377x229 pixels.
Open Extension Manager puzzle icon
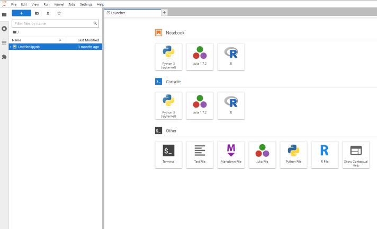click(4, 57)
